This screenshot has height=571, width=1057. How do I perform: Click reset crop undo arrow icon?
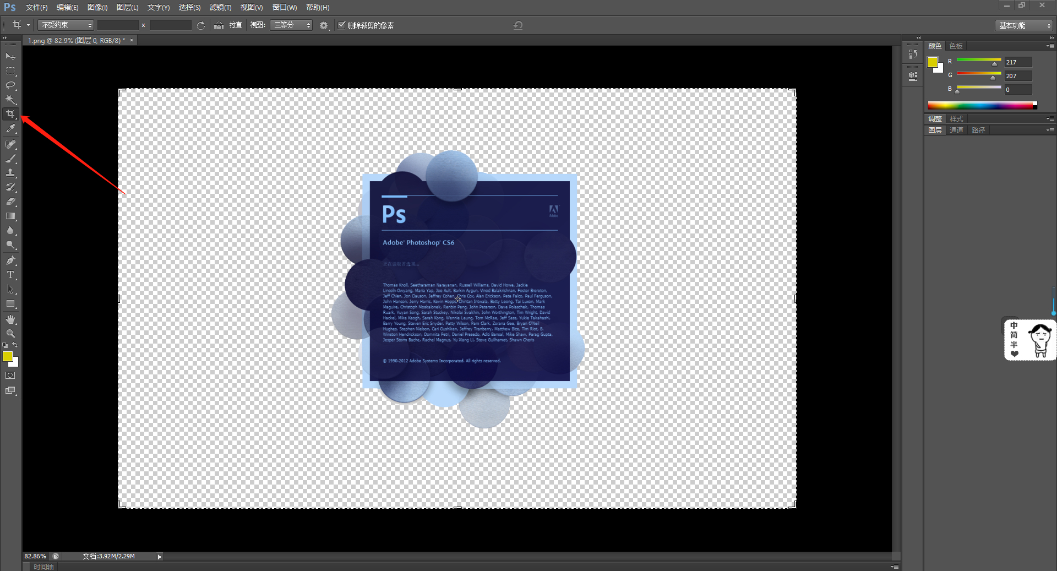tap(517, 25)
